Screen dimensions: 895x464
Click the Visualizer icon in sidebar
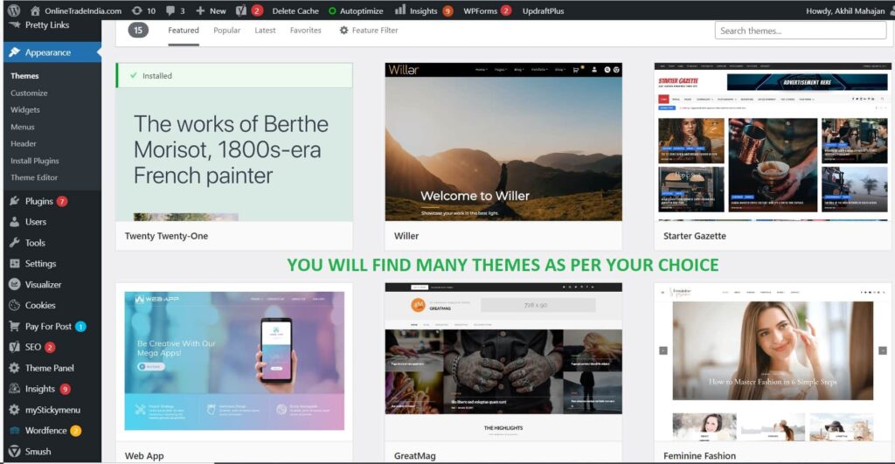point(14,284)
